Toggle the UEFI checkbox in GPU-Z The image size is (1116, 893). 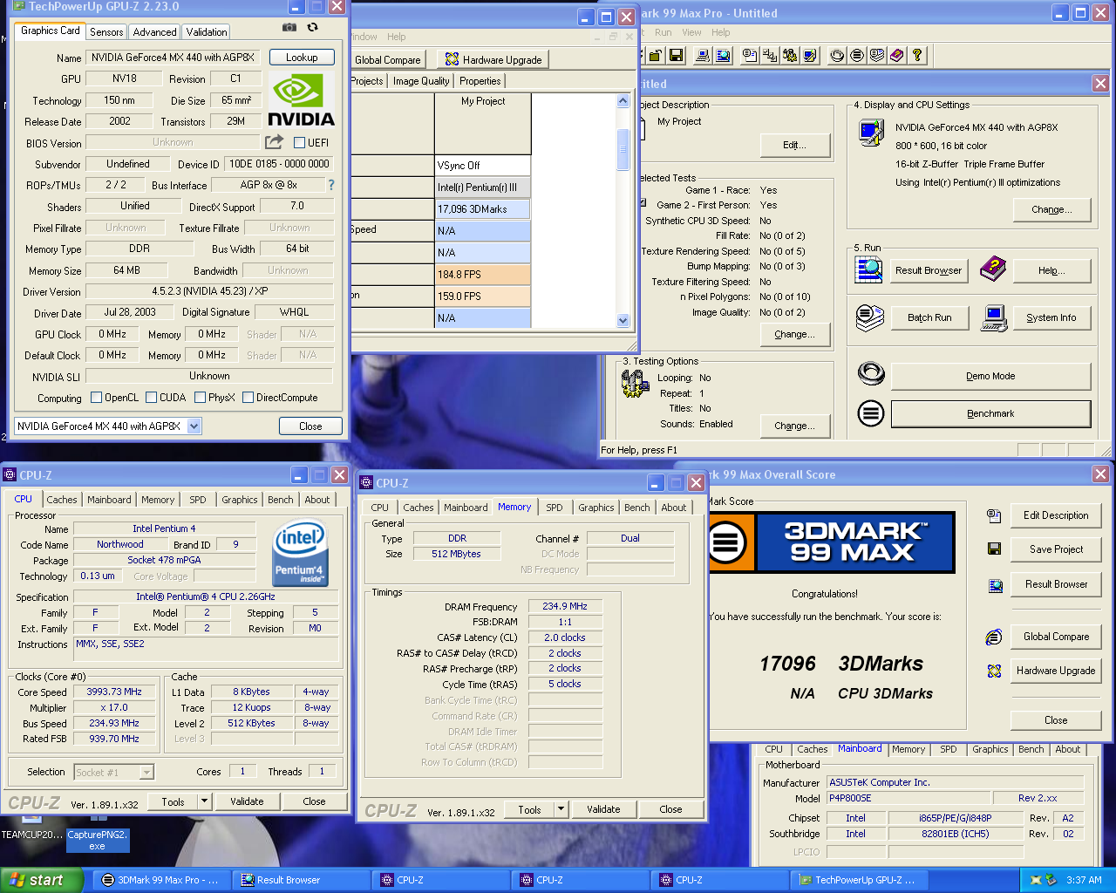pos(299,142)
